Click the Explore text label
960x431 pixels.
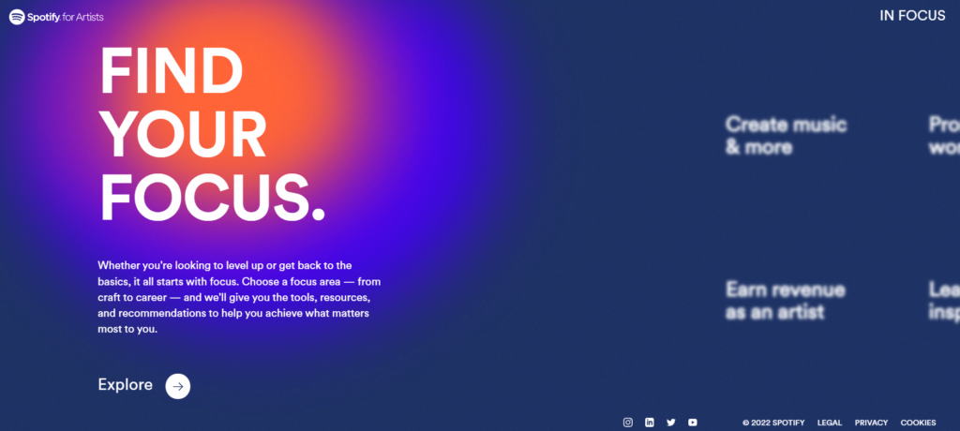(x=126, y=385)
